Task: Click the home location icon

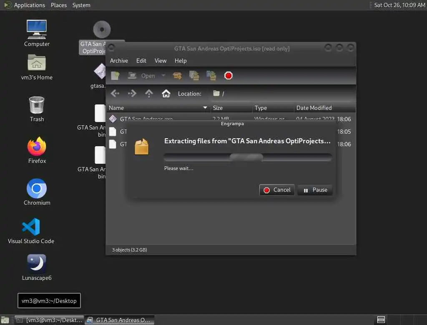Action: tap(166, 94)
